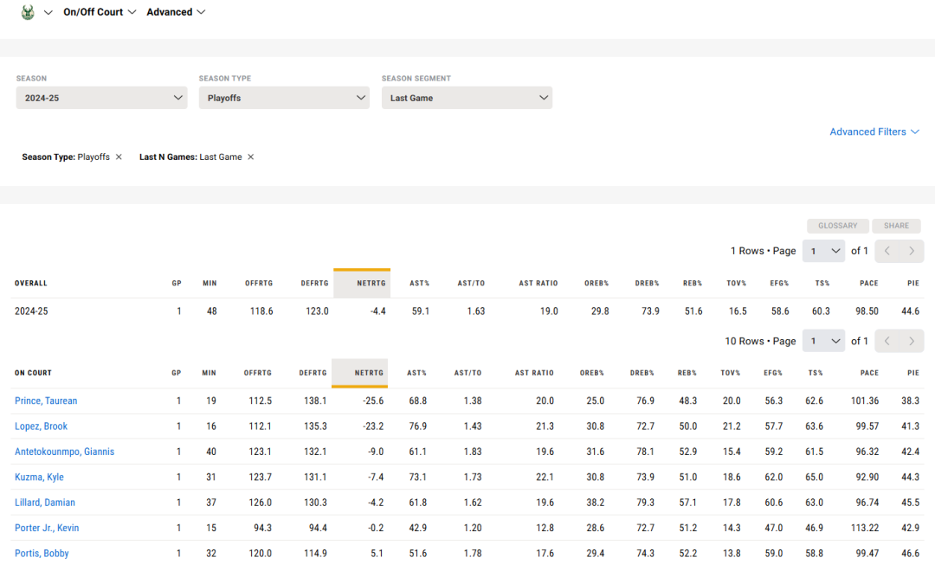
Task: Open the team selector chevron beside logo
Action: click(48, 12)
